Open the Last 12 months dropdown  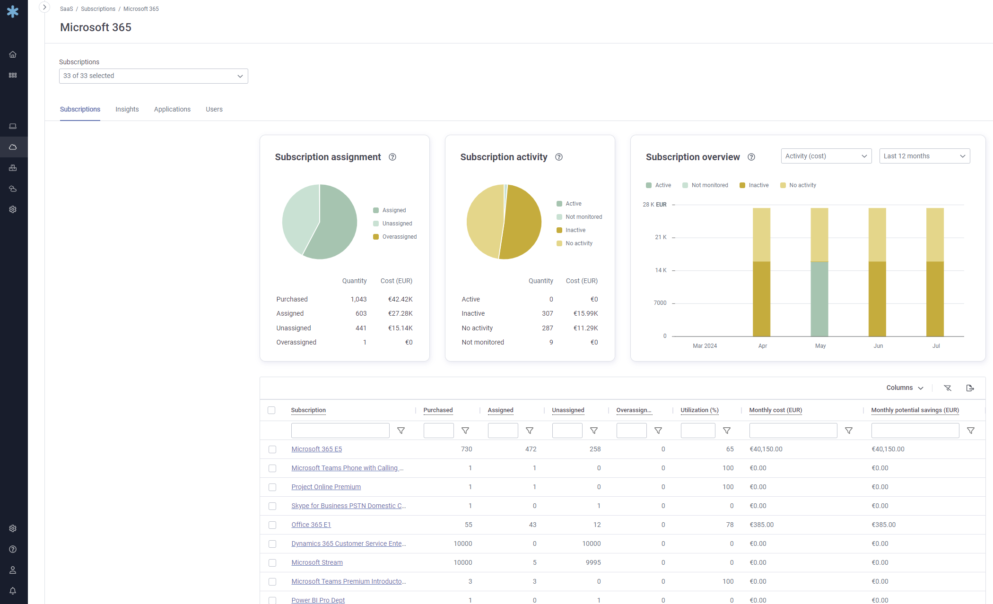click(924, 156)
